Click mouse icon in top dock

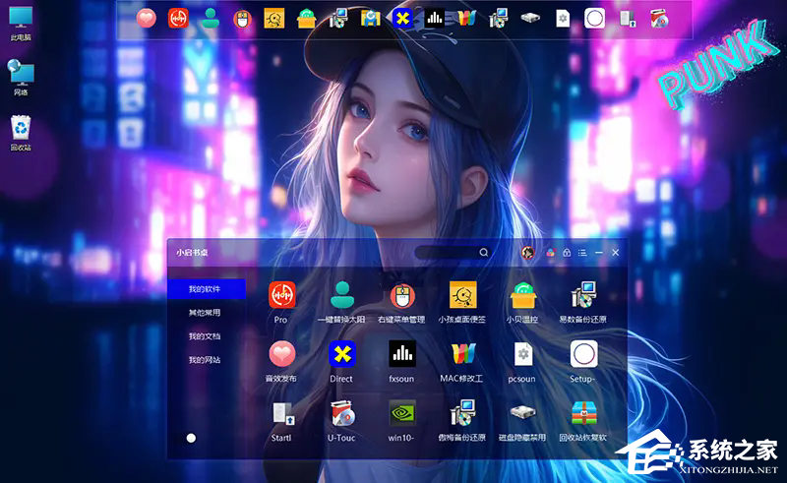click(242, 19)
